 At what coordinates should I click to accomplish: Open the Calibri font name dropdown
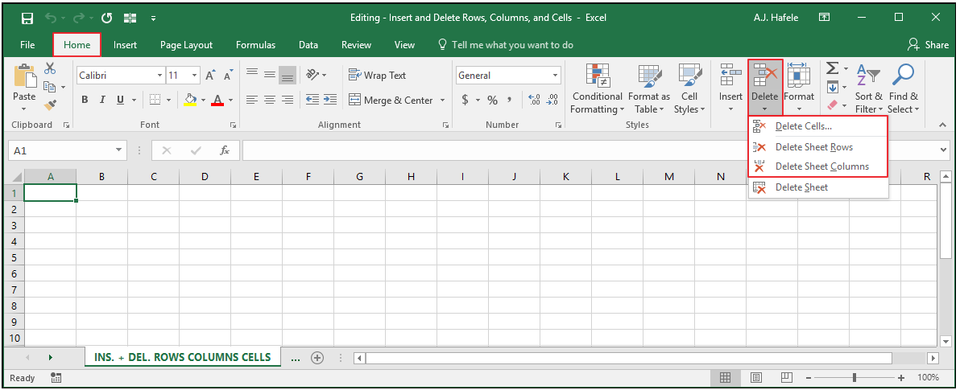click(159, 76)
